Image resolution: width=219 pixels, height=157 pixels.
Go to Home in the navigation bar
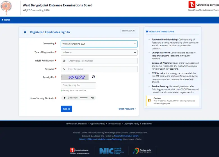[x=6, y=20]
